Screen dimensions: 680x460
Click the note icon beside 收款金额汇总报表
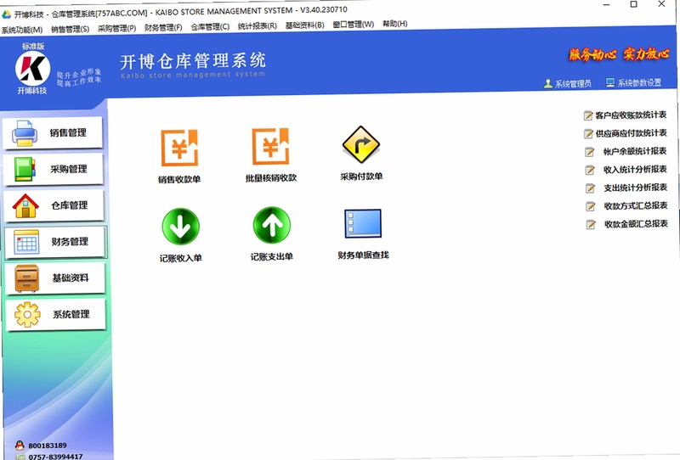[x=591, y=225]
